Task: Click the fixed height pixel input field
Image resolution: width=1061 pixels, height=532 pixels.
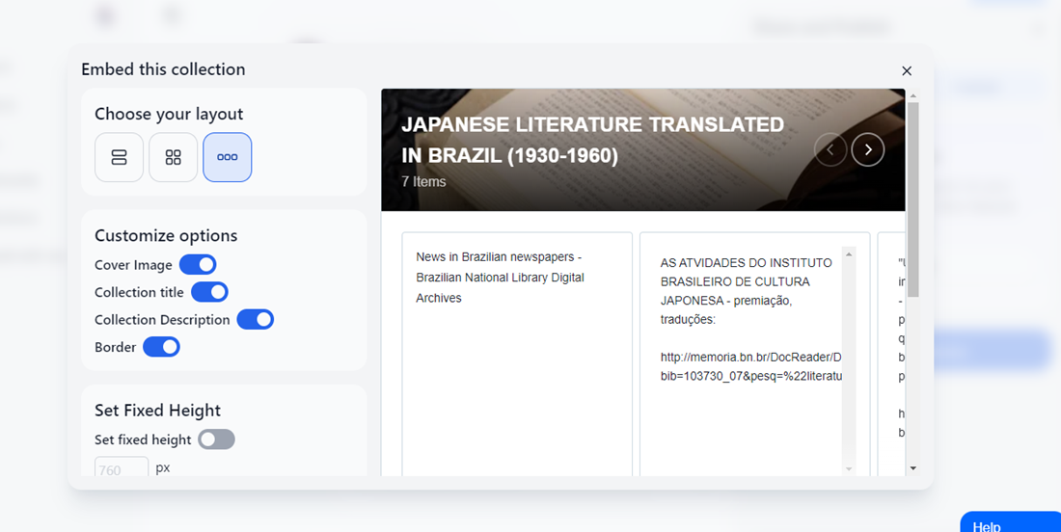Action: [x=122, y=468]
